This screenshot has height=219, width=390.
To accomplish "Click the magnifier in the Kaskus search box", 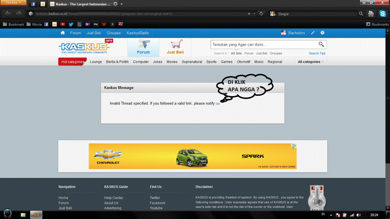I will [x=321, y=44].
